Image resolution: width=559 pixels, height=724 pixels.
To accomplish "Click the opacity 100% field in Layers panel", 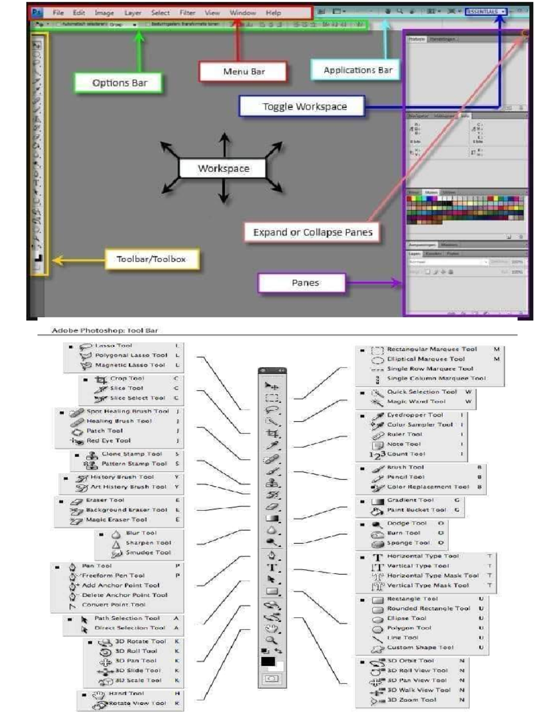I will point(517,262).
